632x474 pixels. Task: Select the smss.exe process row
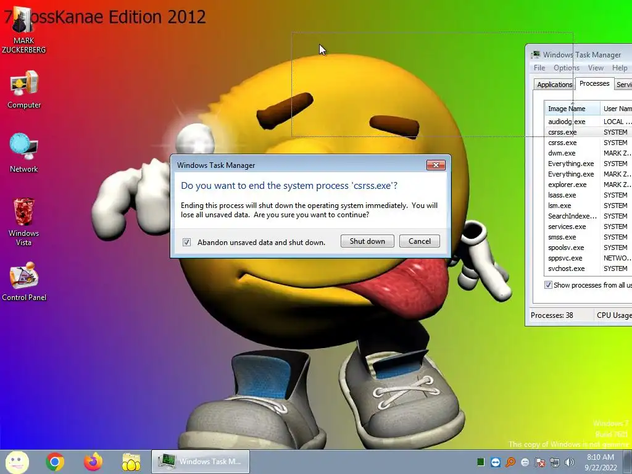pyautogui.click(x=588, y=236)
